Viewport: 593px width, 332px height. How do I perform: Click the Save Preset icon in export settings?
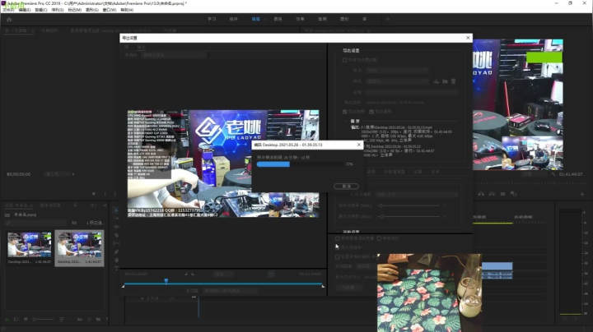436,81
